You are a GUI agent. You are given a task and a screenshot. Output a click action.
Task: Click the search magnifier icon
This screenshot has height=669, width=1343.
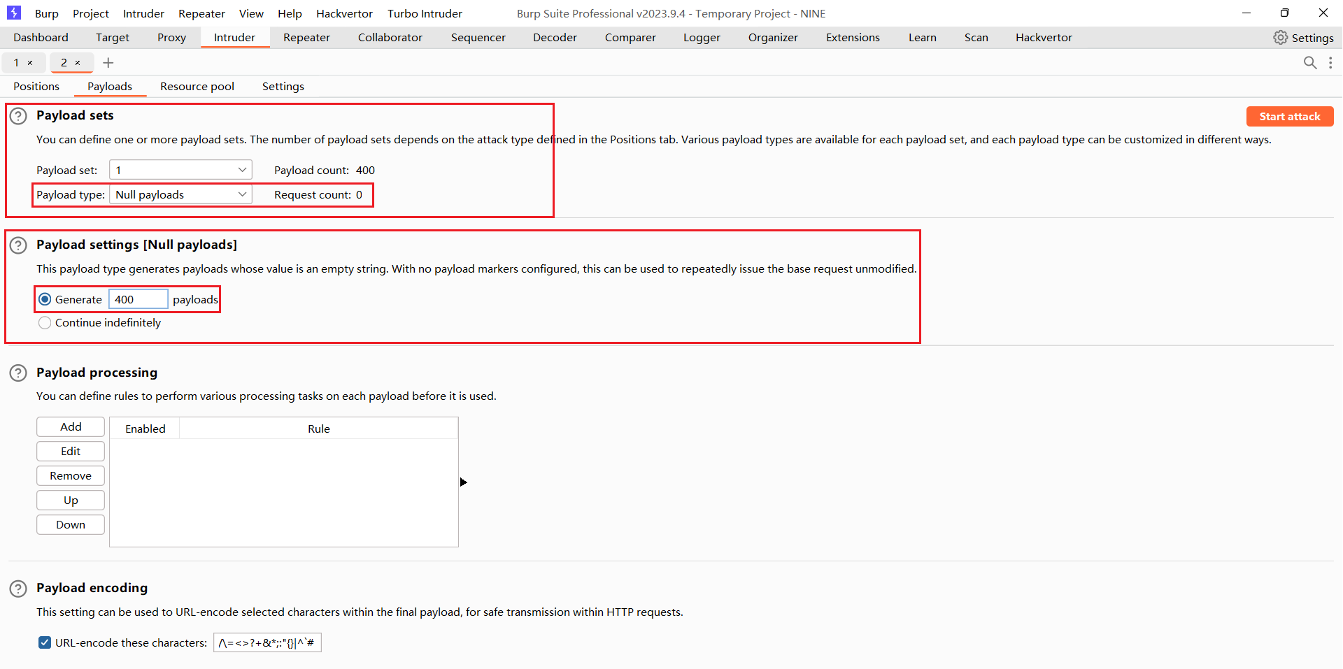pyautogui.click(x=1310, y=63)
